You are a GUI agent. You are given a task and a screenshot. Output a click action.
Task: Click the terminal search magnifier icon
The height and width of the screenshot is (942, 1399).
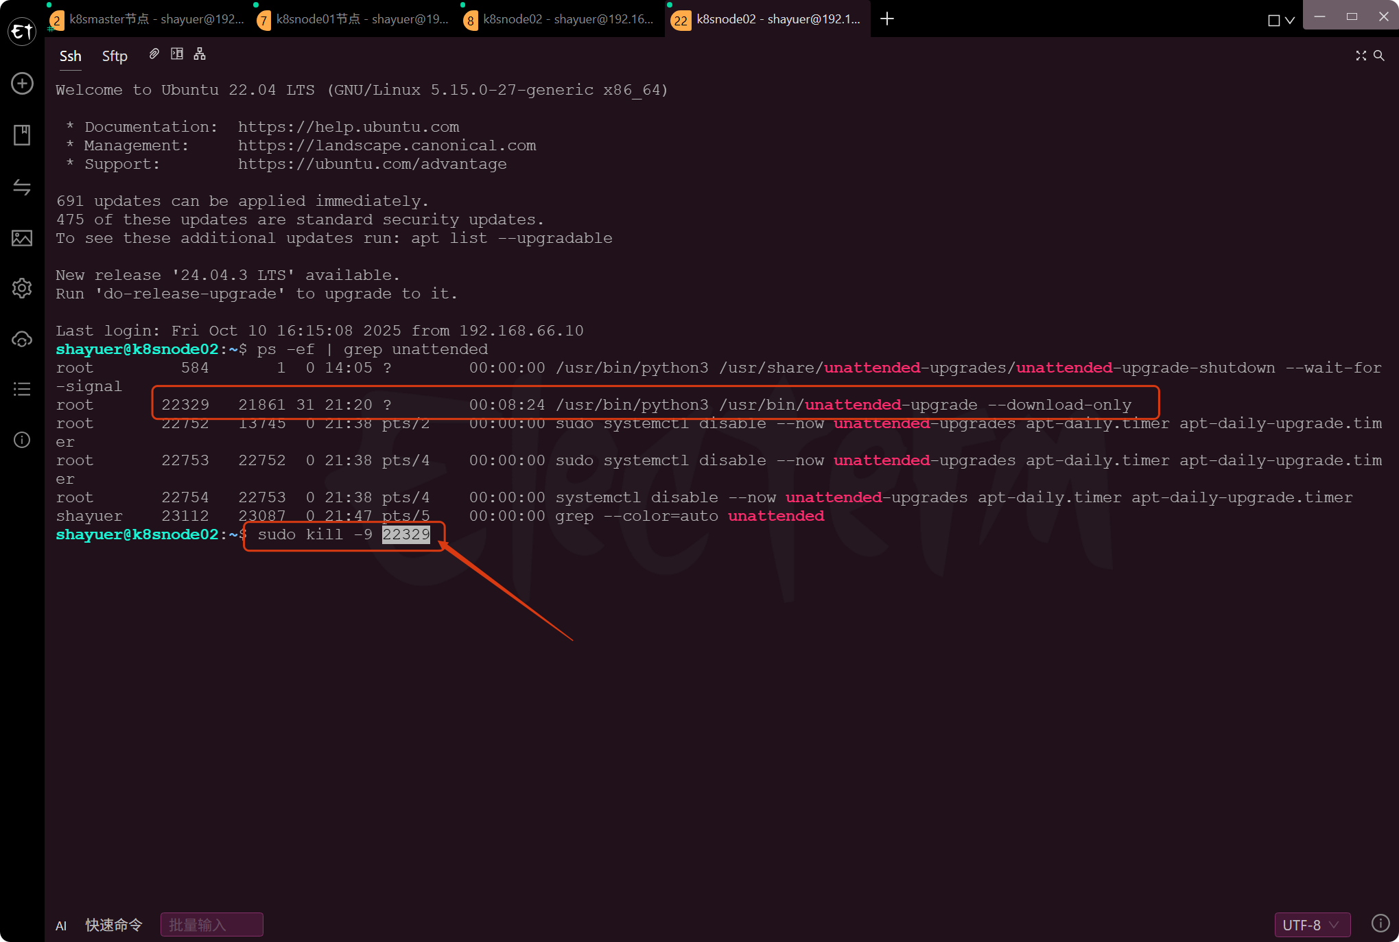pos(1378,56)
